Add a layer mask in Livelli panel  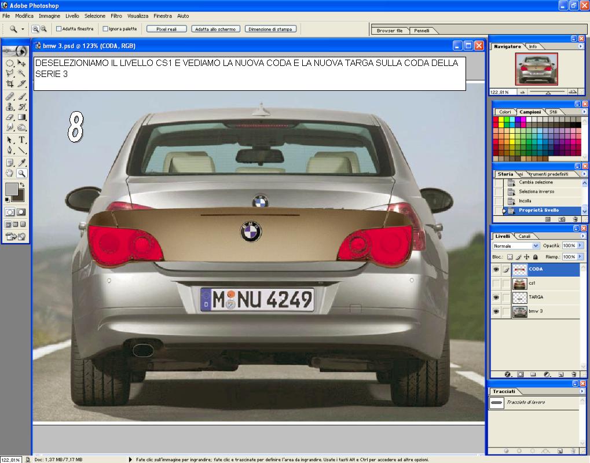521,374
